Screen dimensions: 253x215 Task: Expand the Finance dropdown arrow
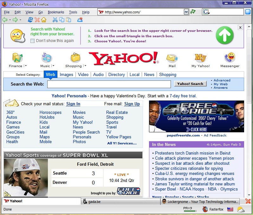(25, 66)
